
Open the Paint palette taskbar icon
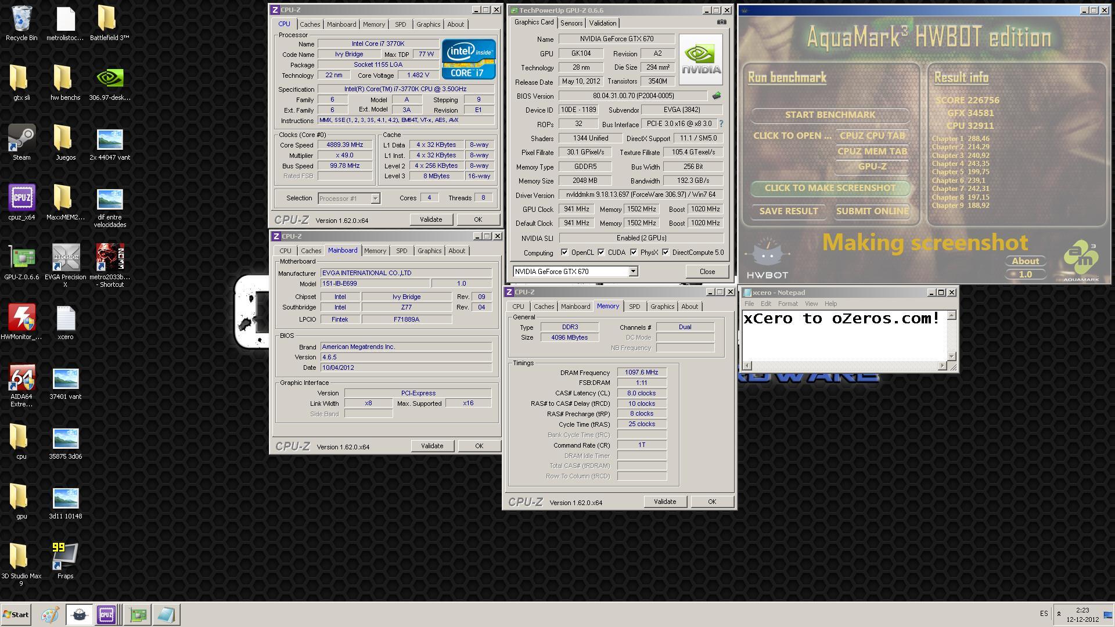50,614
